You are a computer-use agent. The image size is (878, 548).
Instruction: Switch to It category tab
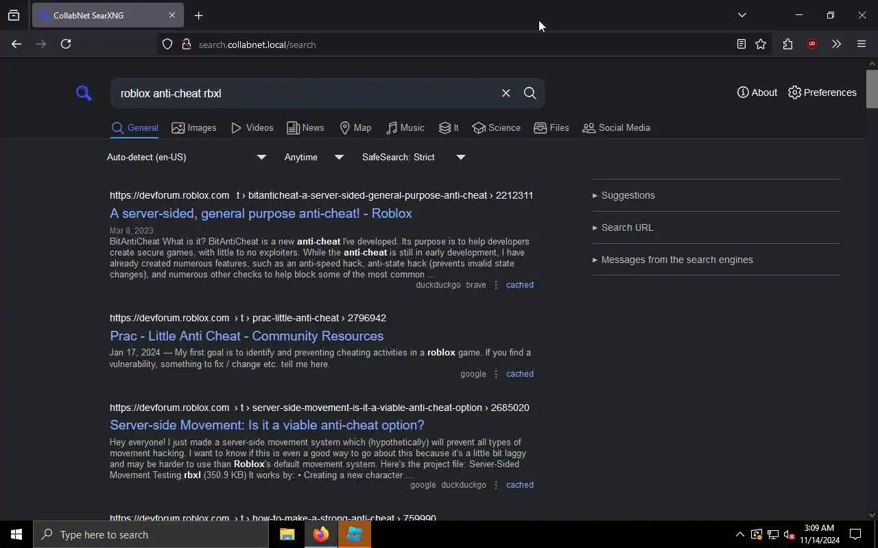coord(449,127)
